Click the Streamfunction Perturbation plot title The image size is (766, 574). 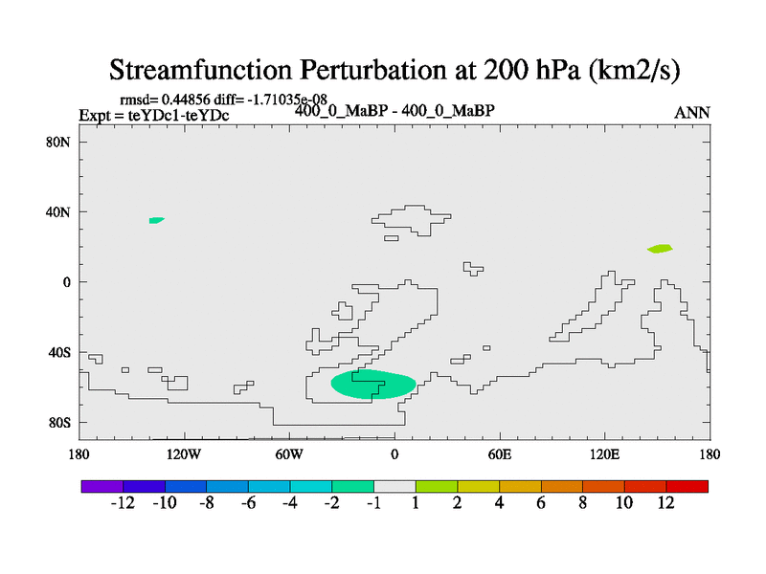pyautogui.click(x=394, y=70)
